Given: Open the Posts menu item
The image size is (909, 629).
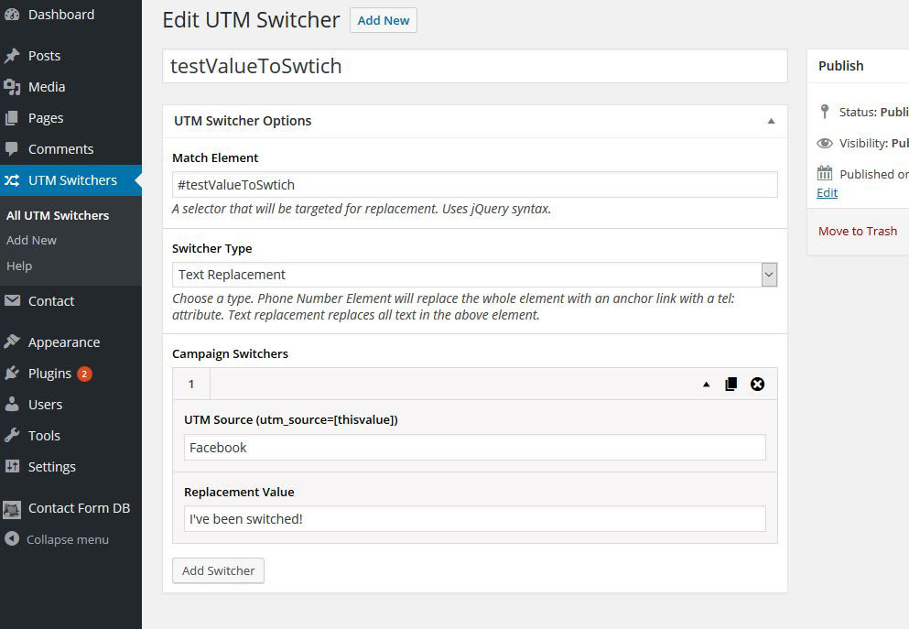Looking at the screenshot, I should click(x=44, y=56).
